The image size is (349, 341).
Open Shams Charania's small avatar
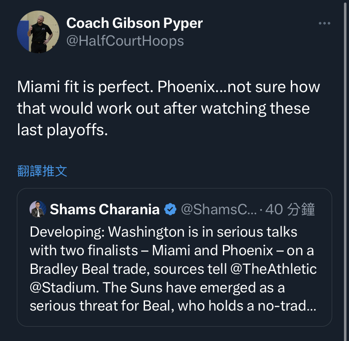tap(38, 209)
